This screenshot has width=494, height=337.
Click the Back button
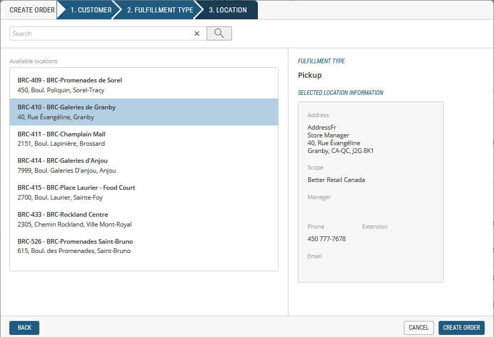pos(24,328)
